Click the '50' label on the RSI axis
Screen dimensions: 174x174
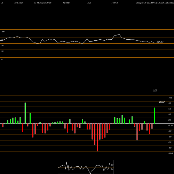click(x=2, y=46)
